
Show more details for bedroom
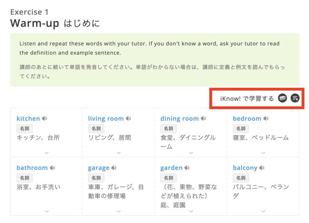pyautogui.click(x=263, y=153)
